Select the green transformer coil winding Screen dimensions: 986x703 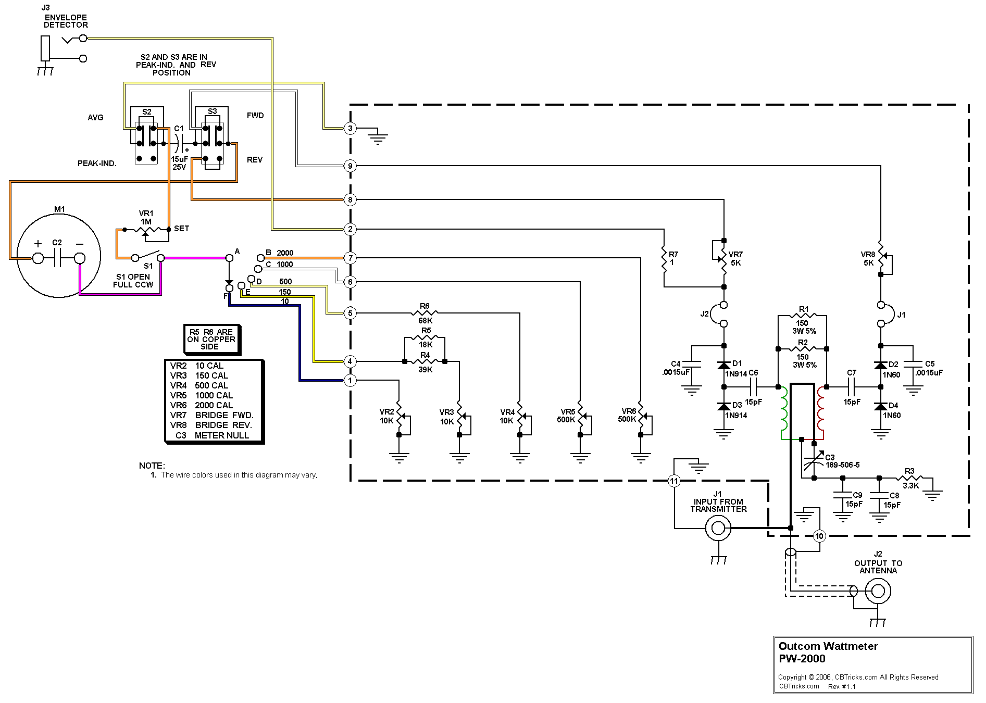tap(784, 411)
